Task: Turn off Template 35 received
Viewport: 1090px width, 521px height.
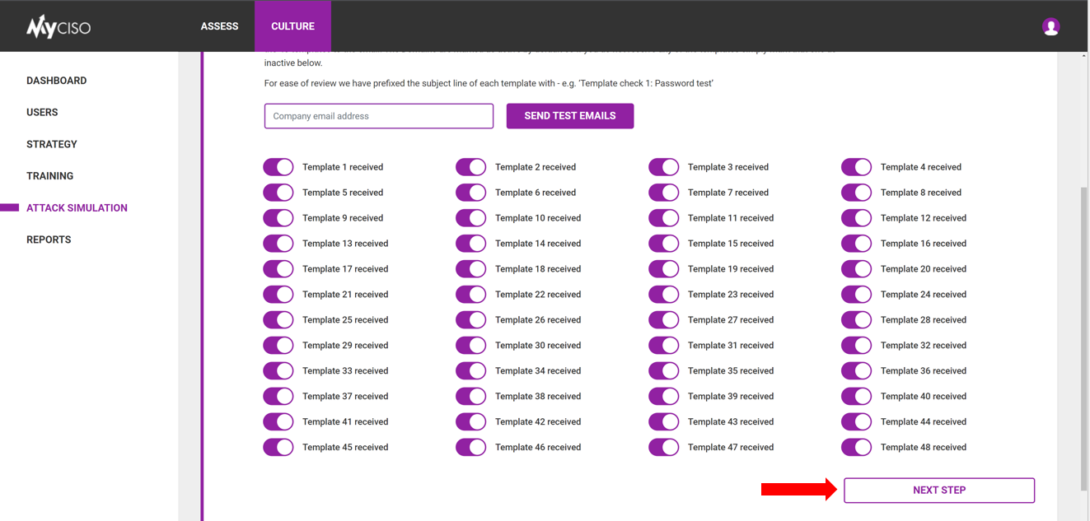Action: pos(664,371)
